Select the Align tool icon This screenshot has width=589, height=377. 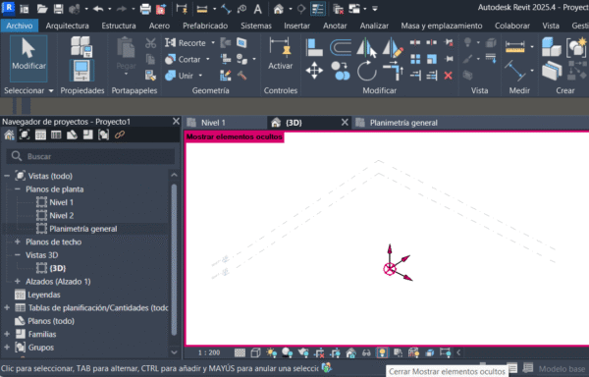(x=314, y=47)
